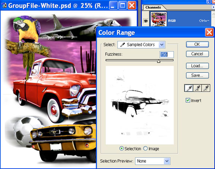Maximize the GroupFile-White.psd document window
215x169 pixels.
click(x=122, y=6)
